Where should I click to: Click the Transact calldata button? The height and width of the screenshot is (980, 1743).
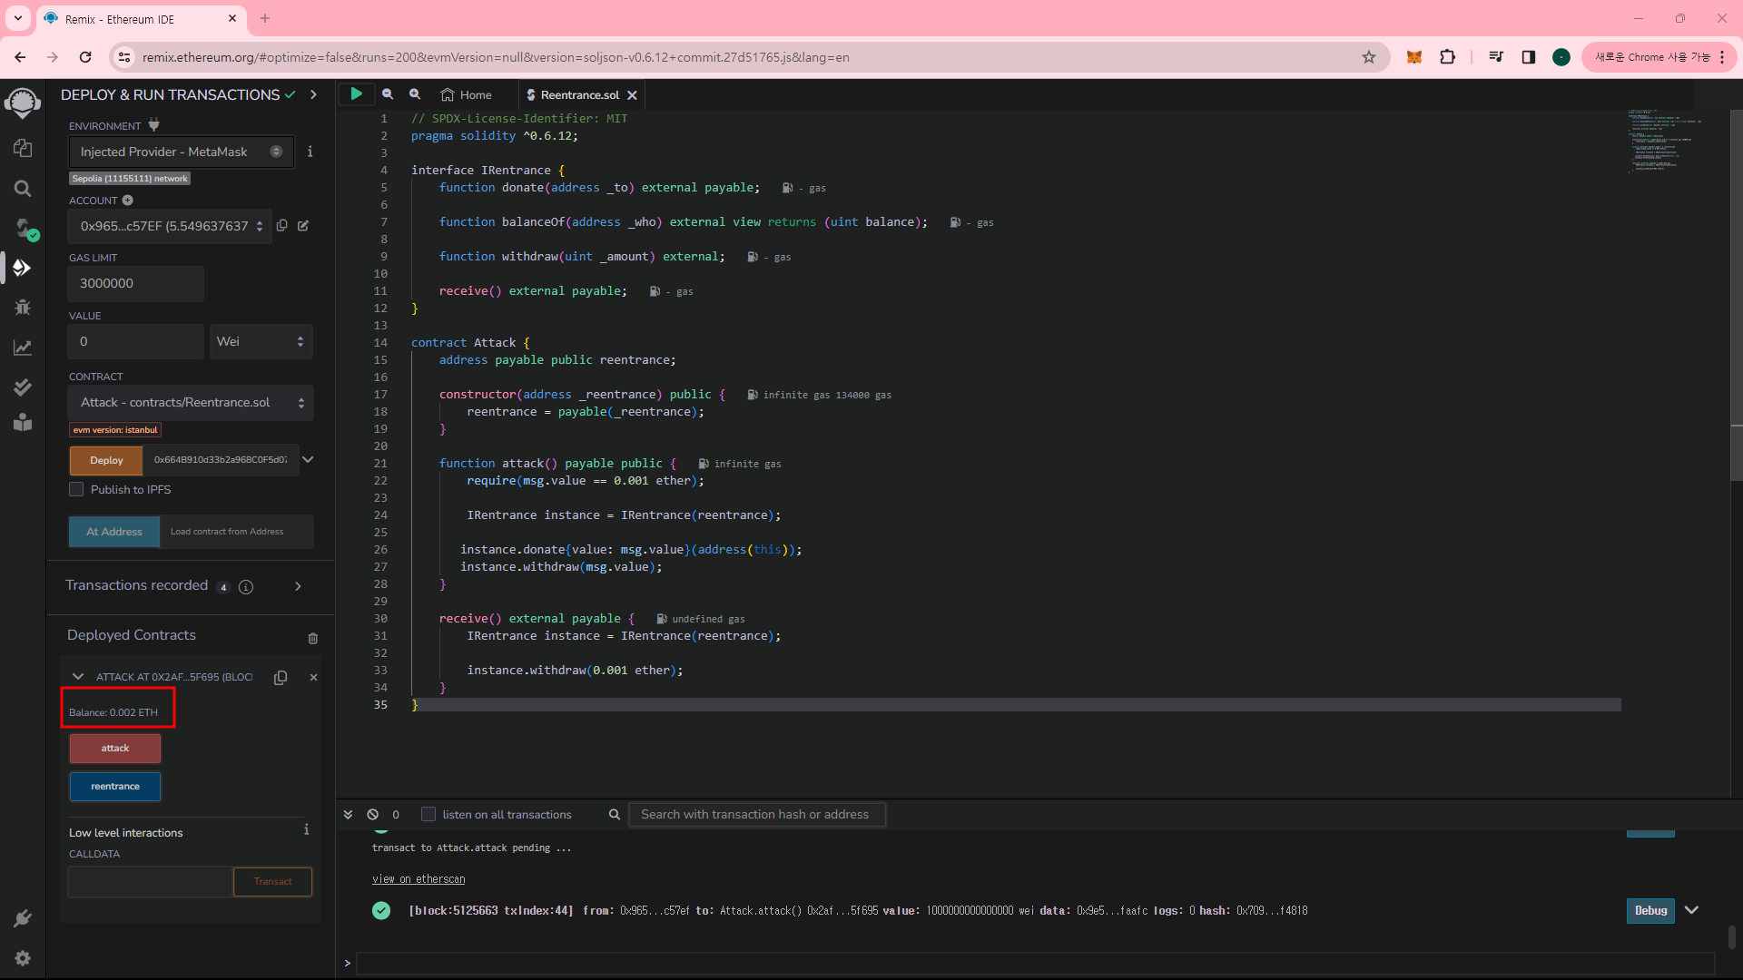point(272,882)
